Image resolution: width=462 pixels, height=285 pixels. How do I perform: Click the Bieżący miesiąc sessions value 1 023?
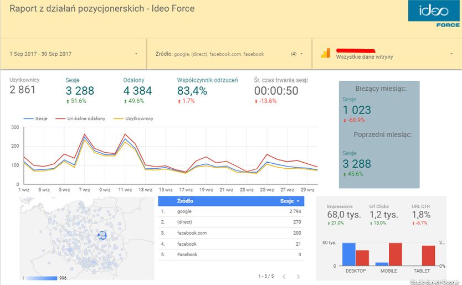(x=357, y=110)
